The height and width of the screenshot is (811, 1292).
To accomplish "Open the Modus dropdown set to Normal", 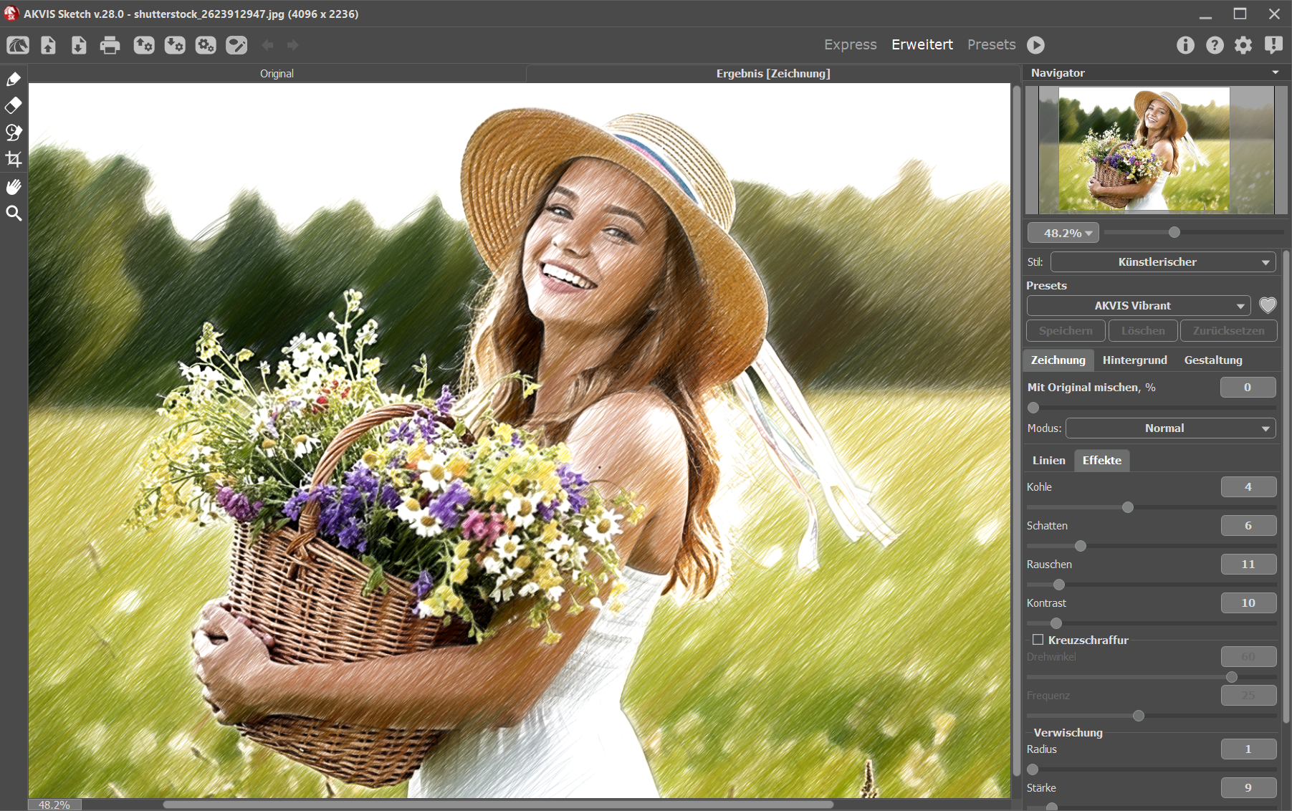I will [x=1170, y=428].
